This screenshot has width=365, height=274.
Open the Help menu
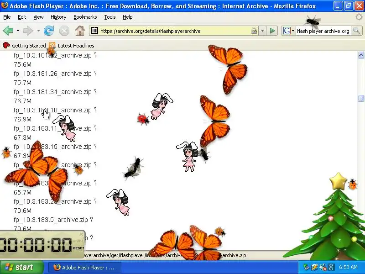pos(128,17)
